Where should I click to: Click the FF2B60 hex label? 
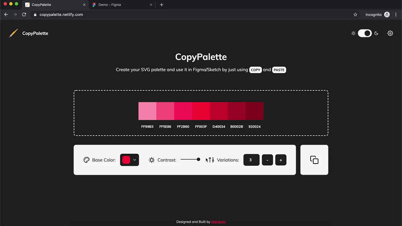pyautogui.click(x=183, y=126)
